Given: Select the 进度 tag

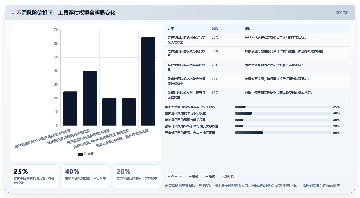Looking at the screenshot, I should (x=210, y=176).
